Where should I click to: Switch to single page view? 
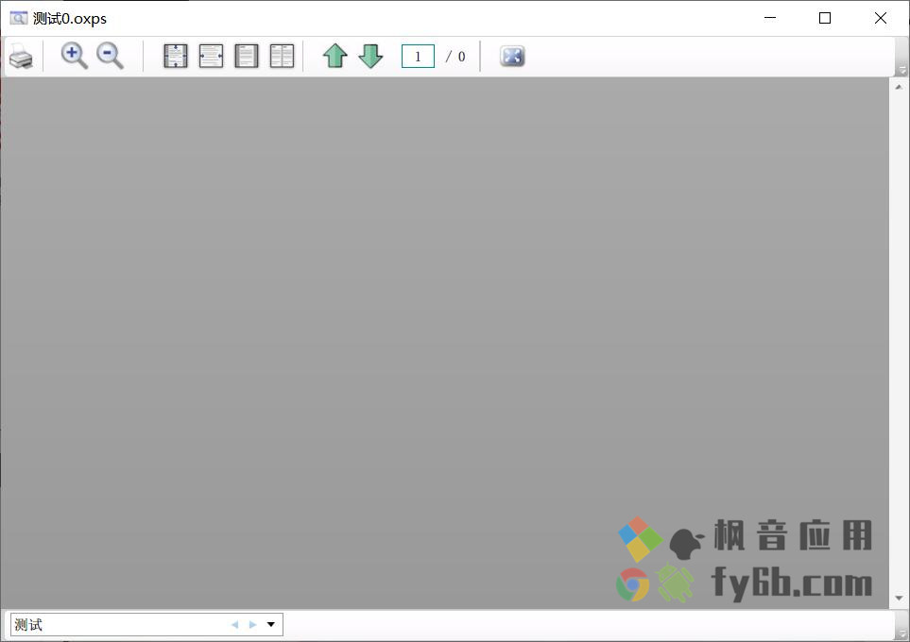tap(246, 57)
